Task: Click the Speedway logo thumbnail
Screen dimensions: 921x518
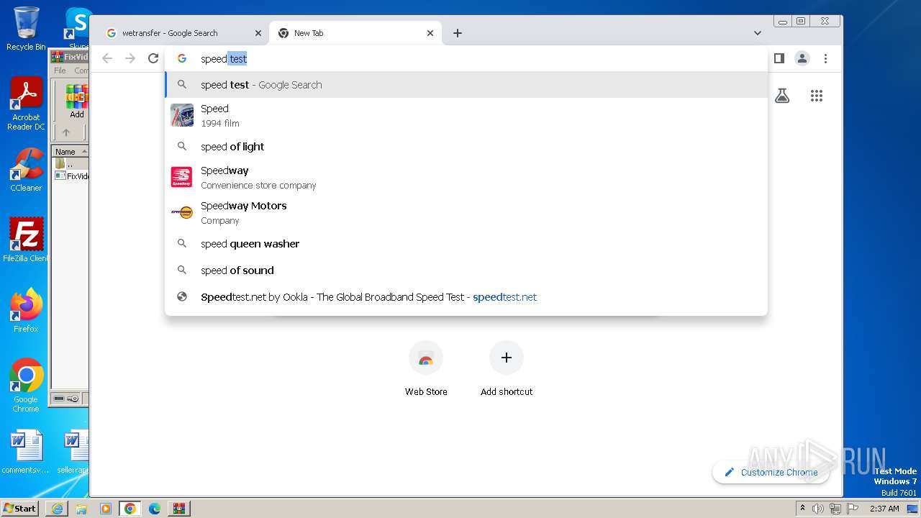Action: [182, 177]
